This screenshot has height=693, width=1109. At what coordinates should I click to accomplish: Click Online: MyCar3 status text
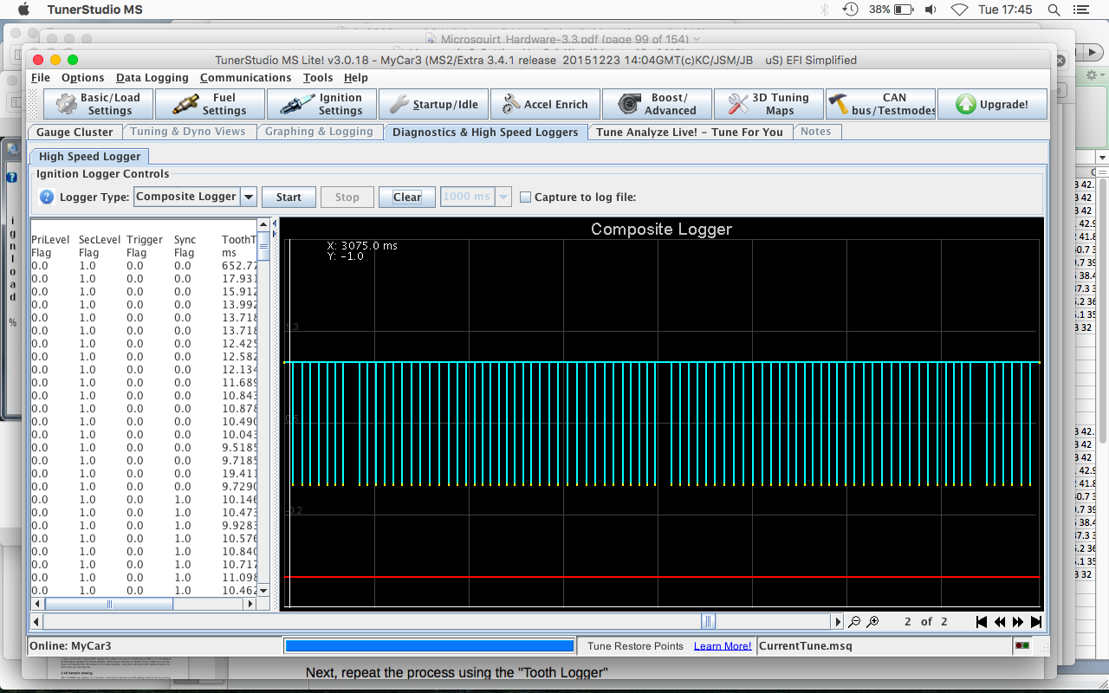point(71,646)
